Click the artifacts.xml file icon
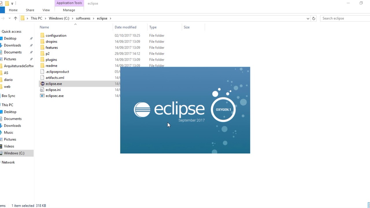Viewport: 370px width, 208px height. (x=42, y=78)
